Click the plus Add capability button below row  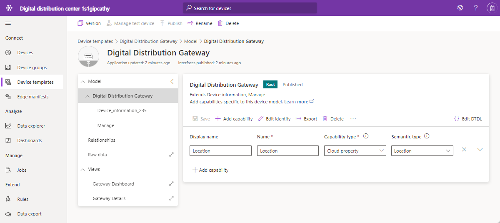coord(210,170)
